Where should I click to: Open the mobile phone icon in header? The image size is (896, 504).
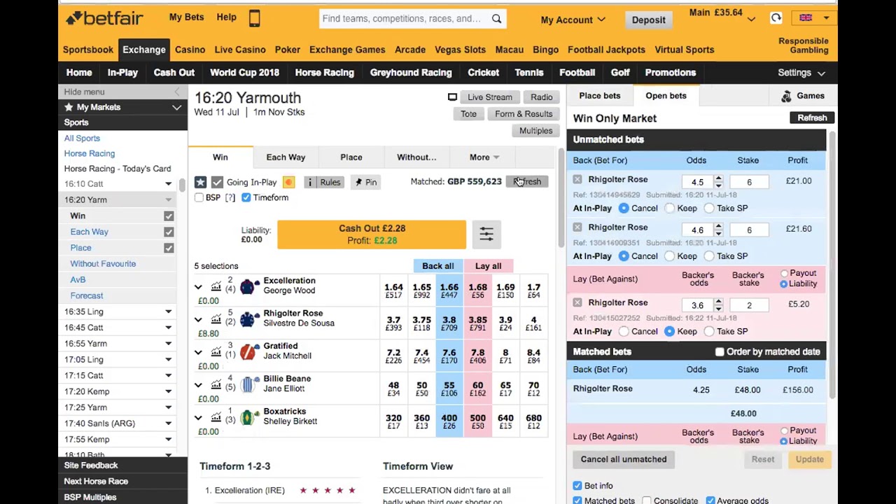pyautogui.click(x=254, y=18)
